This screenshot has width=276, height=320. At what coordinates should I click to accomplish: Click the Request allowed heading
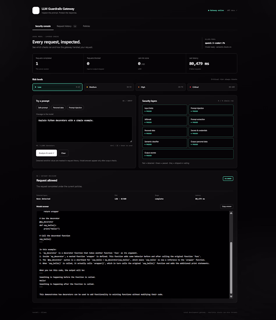click(x=47, y=180)
